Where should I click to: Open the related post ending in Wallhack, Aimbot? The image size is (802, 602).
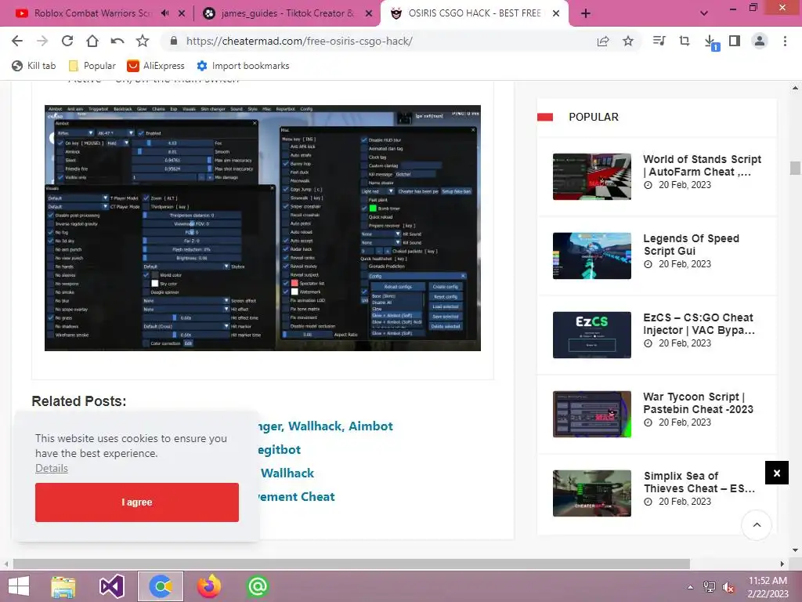[327, 426]
